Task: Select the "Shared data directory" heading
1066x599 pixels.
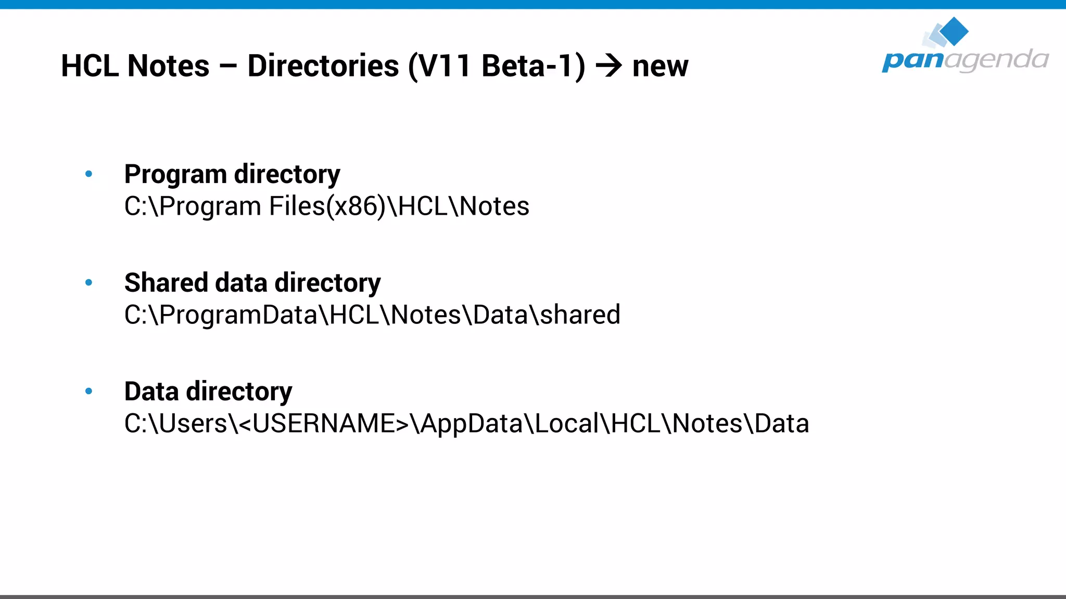Action: (x=252, y=283)
